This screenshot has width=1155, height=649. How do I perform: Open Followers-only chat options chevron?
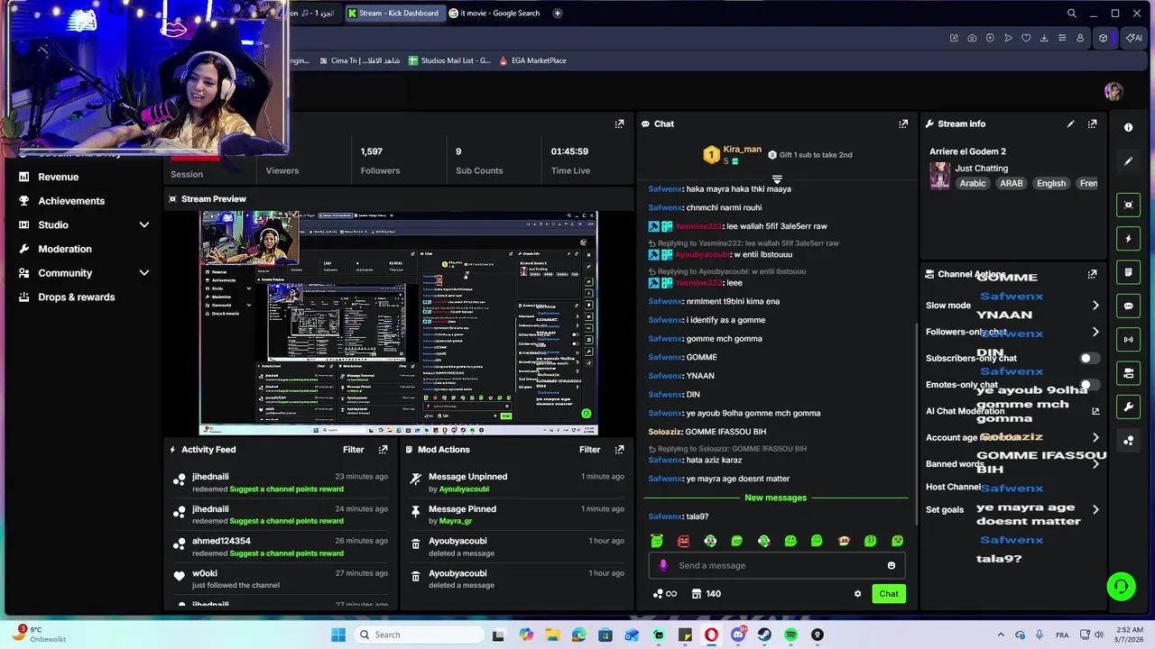(x=1095, y=332)
